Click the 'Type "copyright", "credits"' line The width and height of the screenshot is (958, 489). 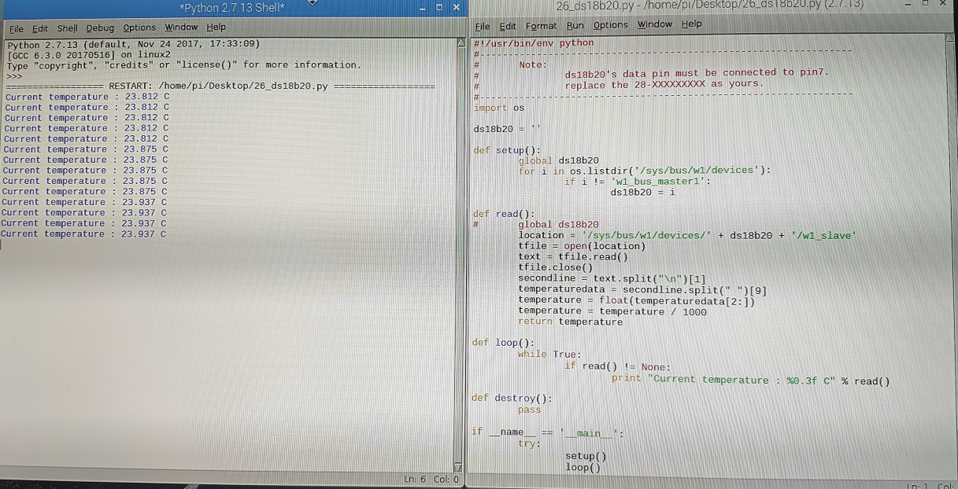coord(183,64)
